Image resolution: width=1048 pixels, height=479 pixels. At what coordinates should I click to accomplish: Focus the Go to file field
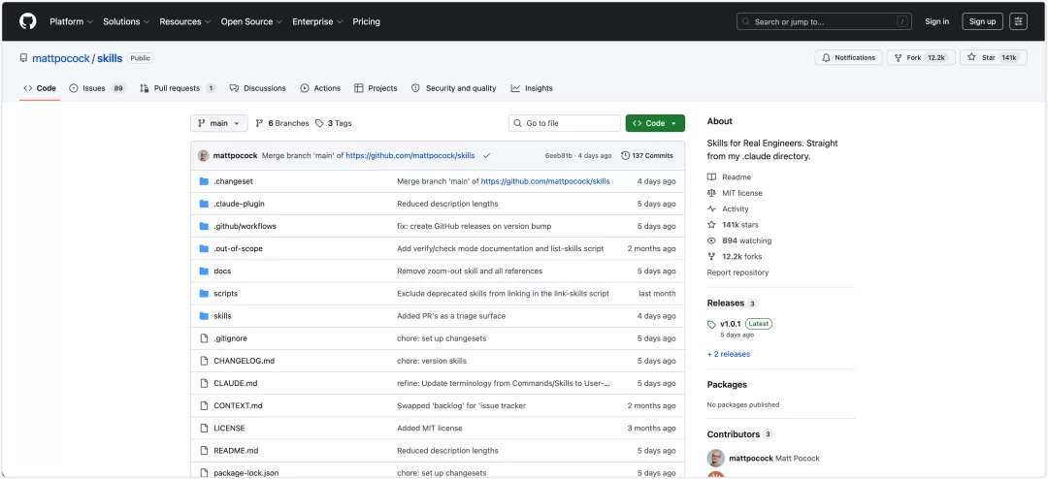coord(565,123)
